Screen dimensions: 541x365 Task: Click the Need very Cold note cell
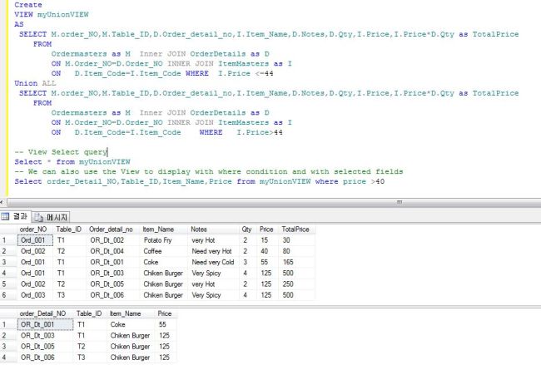213,262
